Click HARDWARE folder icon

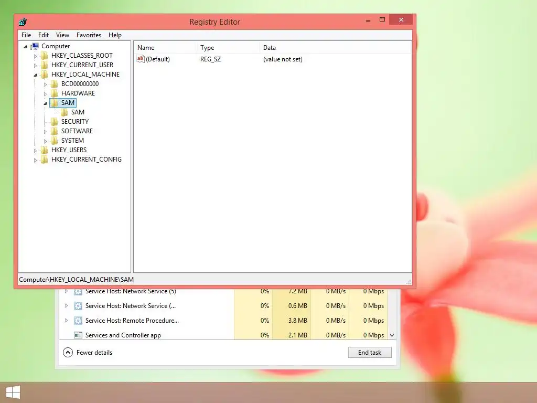click(54, 93)
